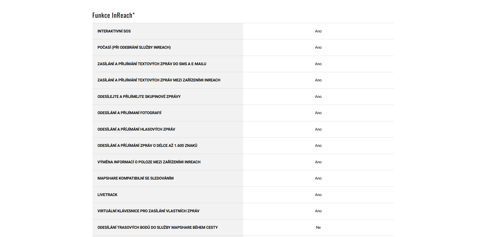Click the INTERAKTIVNÍ SOS row label
Screen dimensions: 486x237
tap(114, 31)
